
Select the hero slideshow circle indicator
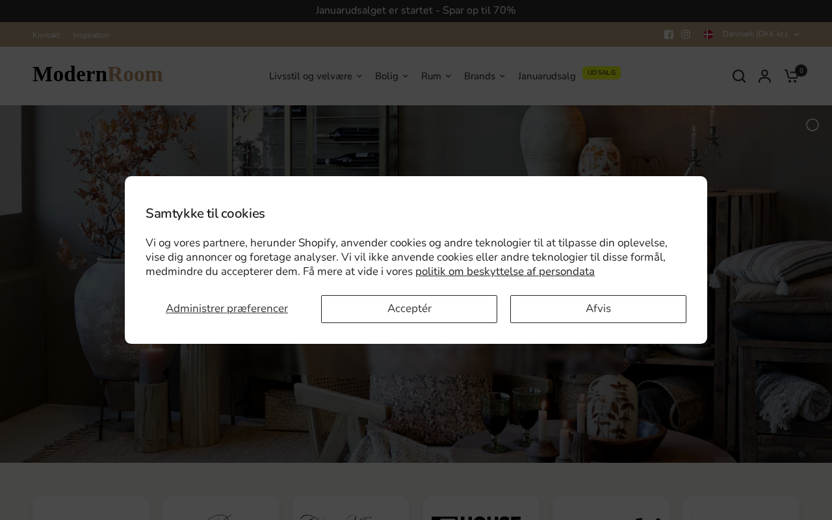(x=812, y=125)
